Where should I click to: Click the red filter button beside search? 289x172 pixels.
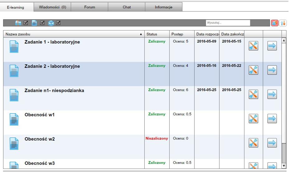coord(274,23)
